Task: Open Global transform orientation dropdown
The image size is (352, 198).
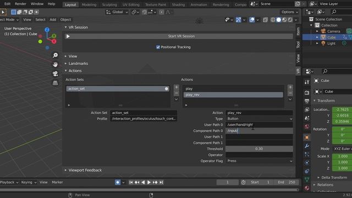Action: click(117, 12)
